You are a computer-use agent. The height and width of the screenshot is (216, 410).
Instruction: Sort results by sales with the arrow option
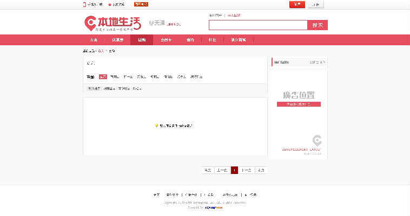point(109,89)
